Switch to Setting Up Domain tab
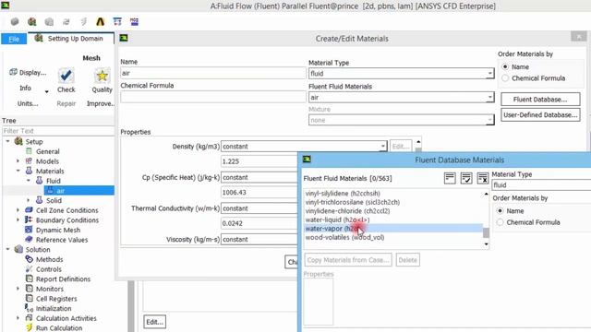This screenshot has width=591, height=332. tap(70, 39)
